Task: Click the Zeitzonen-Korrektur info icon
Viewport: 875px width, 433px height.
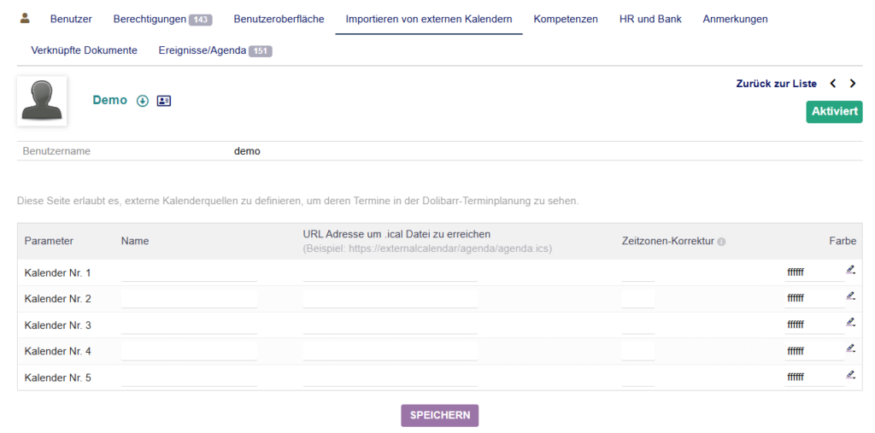Action: [x=721, y=242]
